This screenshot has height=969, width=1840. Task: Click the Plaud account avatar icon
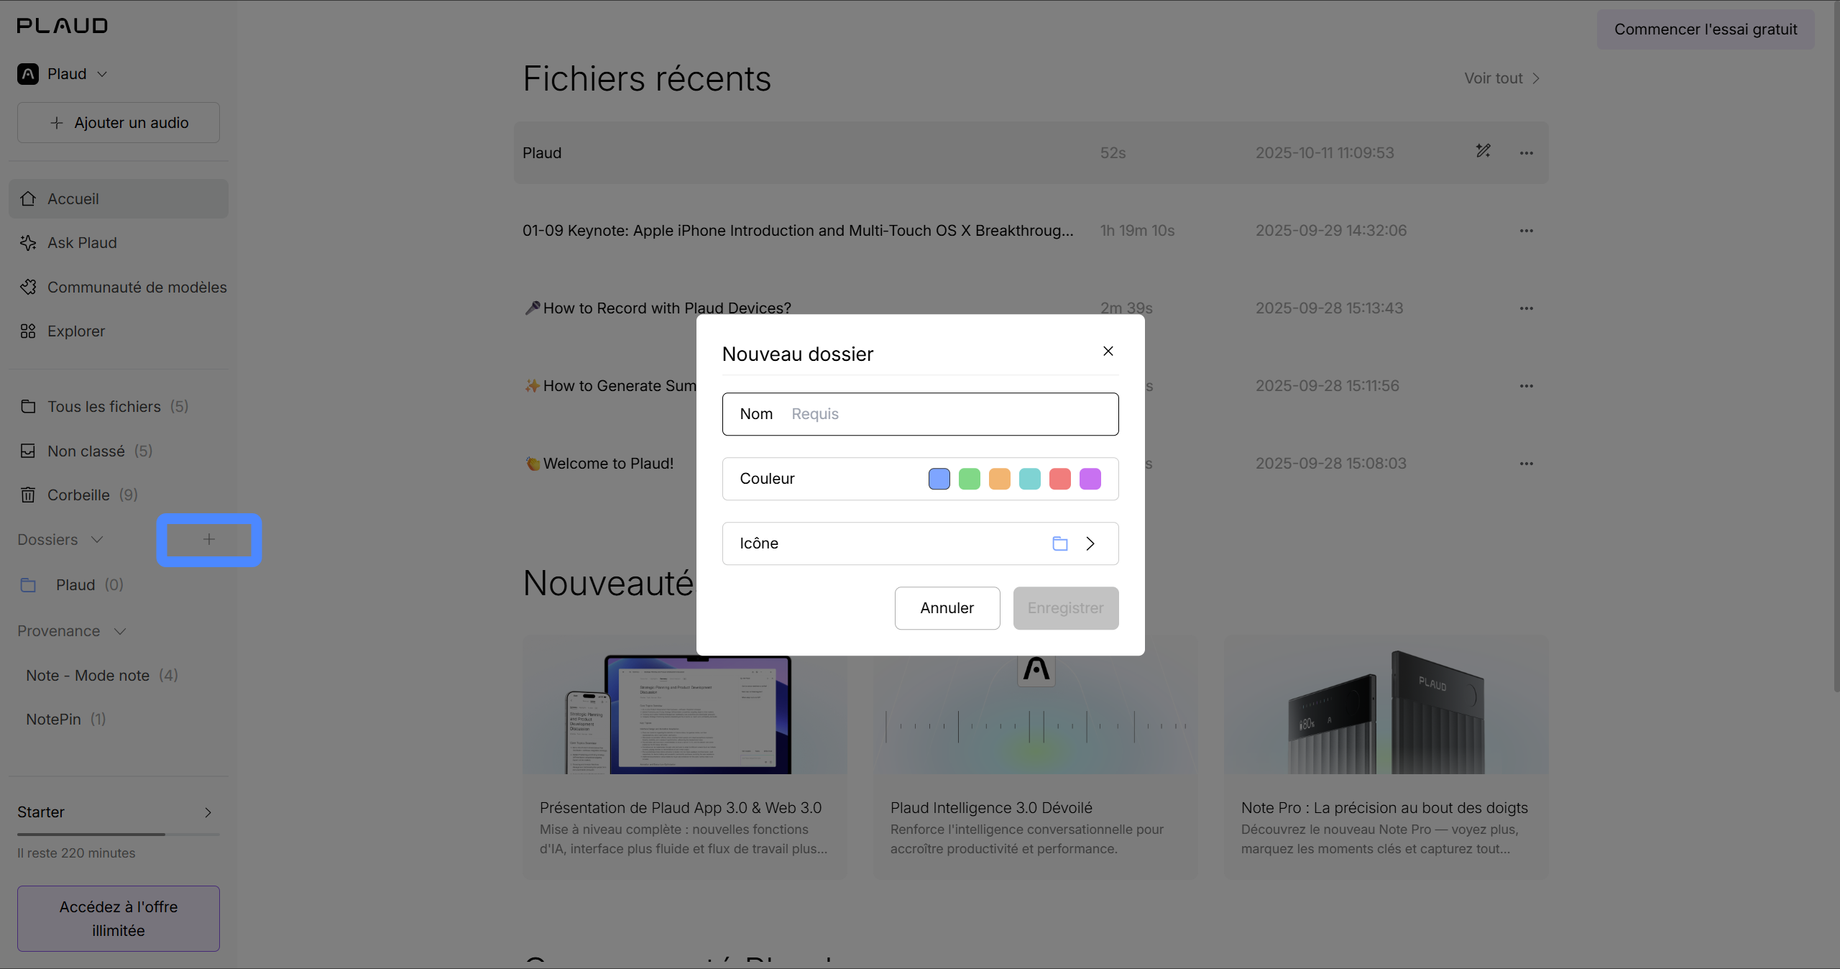click(x=28, y=74)
